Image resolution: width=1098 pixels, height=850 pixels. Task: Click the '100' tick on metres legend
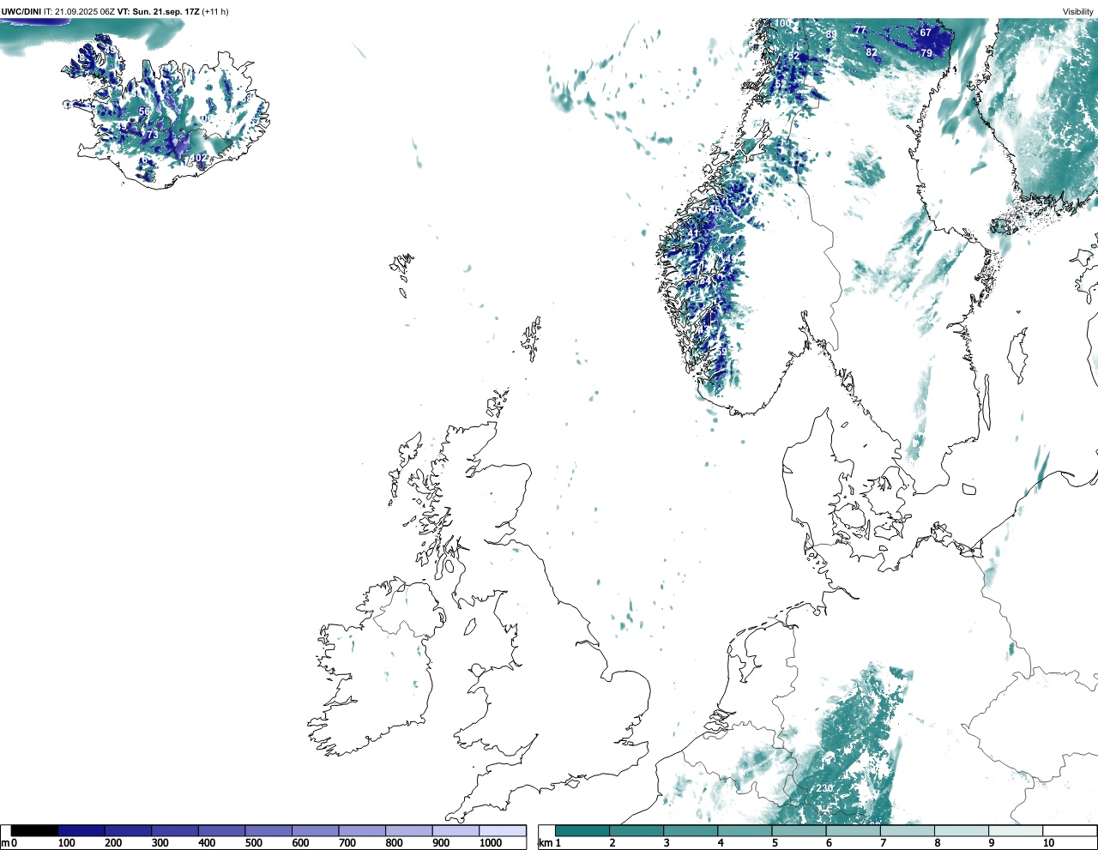[x=67, y=843]
